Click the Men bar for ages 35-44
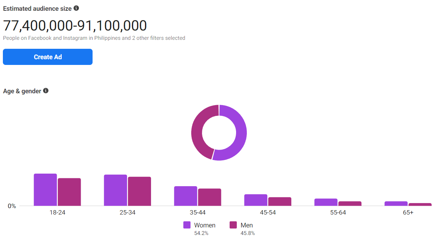 tap(210, 197)
